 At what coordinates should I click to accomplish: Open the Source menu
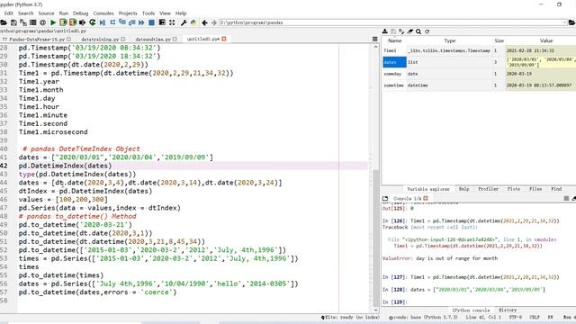pyautogui.click(x=46, y=13)
